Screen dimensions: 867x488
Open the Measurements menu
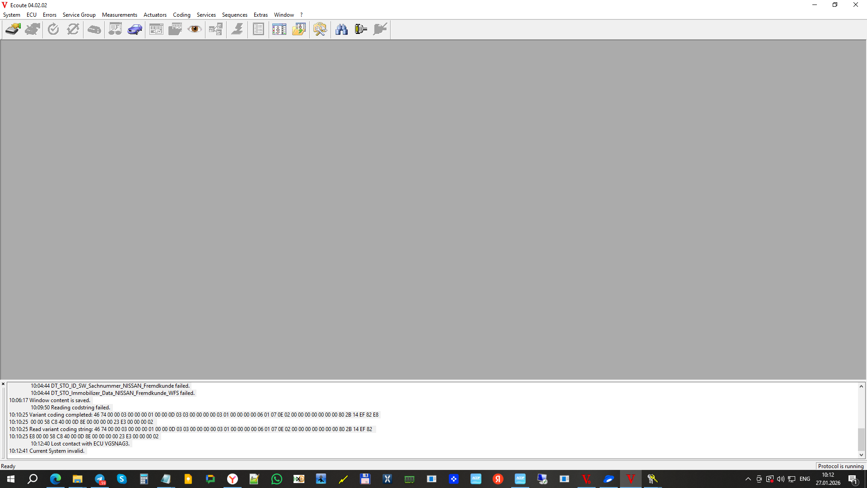(x=119, y=15)
